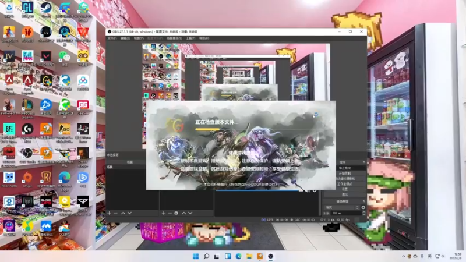Viewport: 466px width, 262px height.
Task: Open the Windows Start menu
Action: [x=196, y=256]
